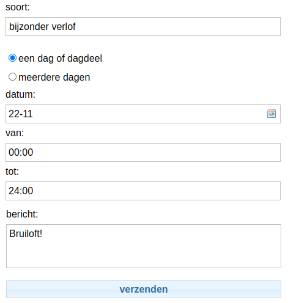
Task: Open the 'van' time field showing 00:00
Action: 143,152
